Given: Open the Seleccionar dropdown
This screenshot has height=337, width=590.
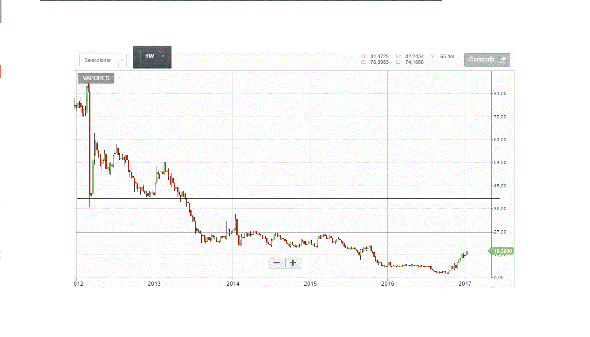Looking at the screenshot, I should click(103, 60).
